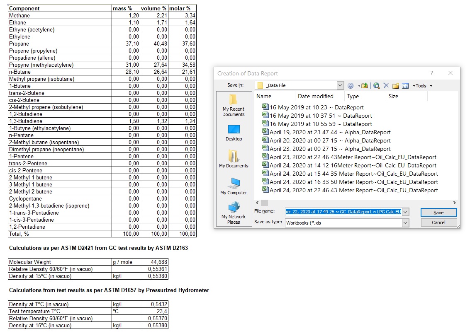Click the Total, % row label

pos(60,234)
